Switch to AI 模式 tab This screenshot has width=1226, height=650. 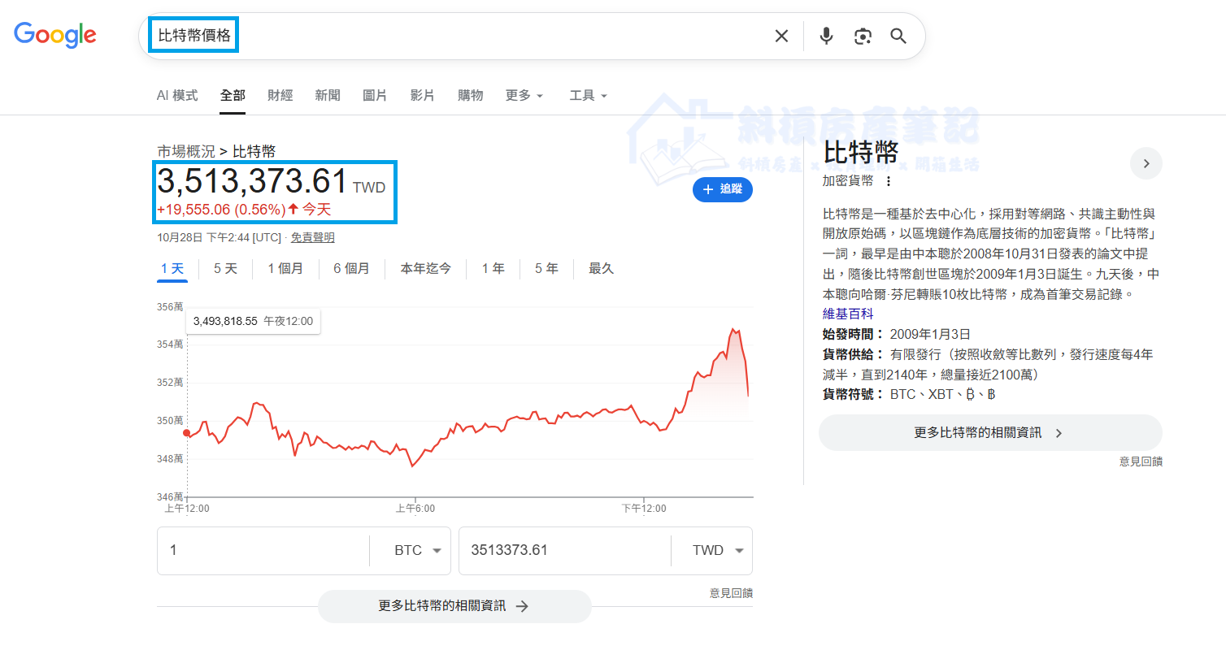[176, 96]
